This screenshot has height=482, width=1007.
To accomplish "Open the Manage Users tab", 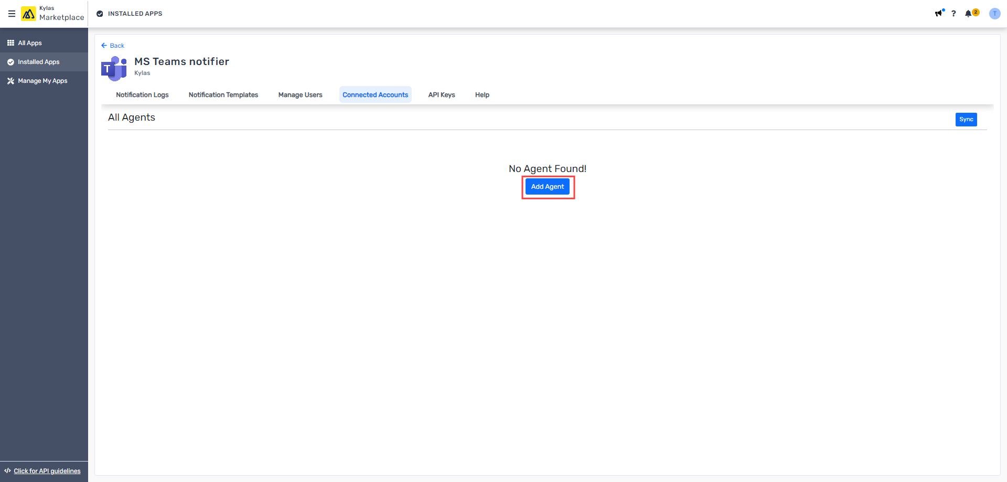I will 301,95.
